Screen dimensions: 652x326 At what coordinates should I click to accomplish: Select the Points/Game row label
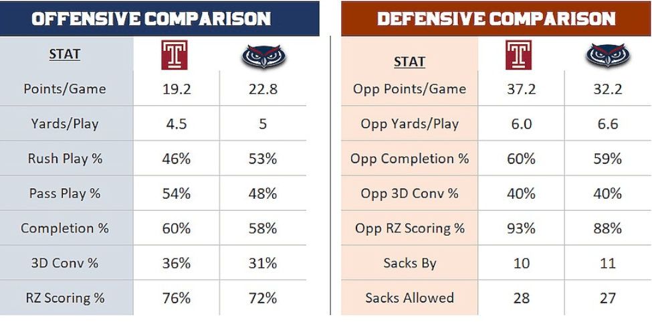click(65, 89)
